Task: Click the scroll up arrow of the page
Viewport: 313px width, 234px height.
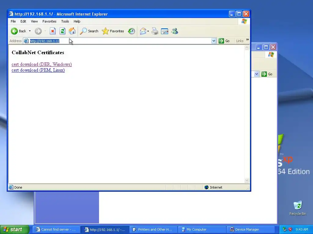Action: point(247,48)
